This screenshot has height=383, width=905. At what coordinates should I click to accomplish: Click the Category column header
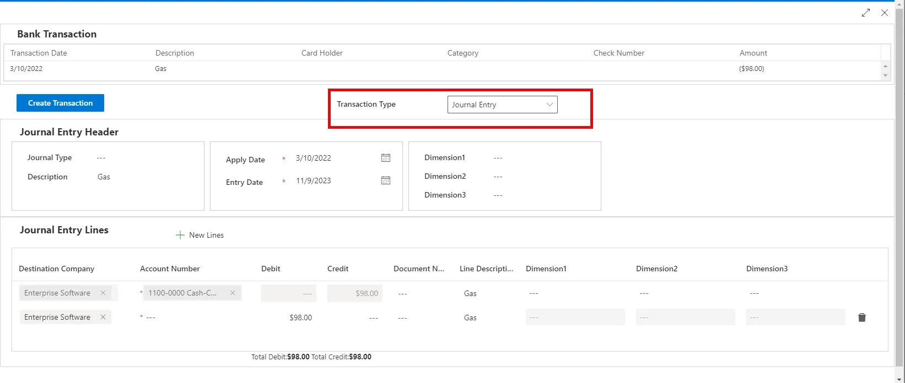click(463, 53)
